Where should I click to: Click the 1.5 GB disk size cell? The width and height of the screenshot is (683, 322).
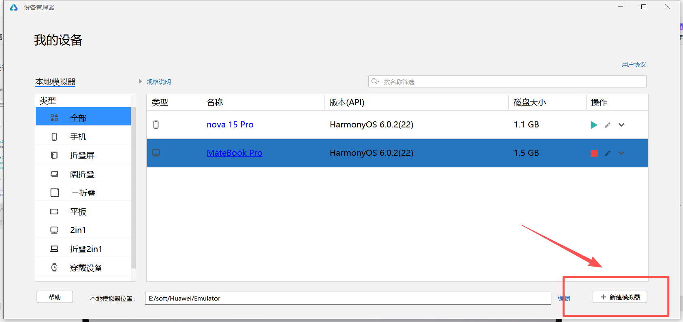click(526, 153)
